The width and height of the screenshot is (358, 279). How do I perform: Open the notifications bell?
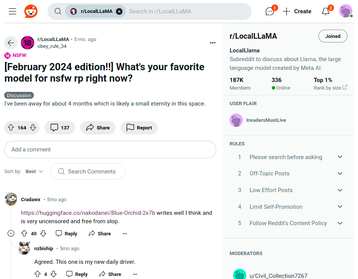pos(326,11)
